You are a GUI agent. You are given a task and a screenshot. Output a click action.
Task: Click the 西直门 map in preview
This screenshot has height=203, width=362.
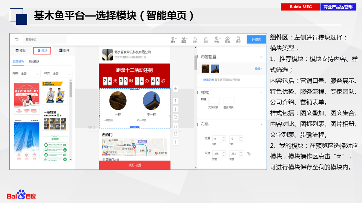pyautogui.click(x=135, y=147)
